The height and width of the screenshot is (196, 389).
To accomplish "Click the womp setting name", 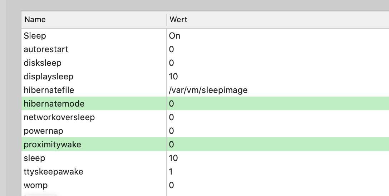I will point(35,185).
